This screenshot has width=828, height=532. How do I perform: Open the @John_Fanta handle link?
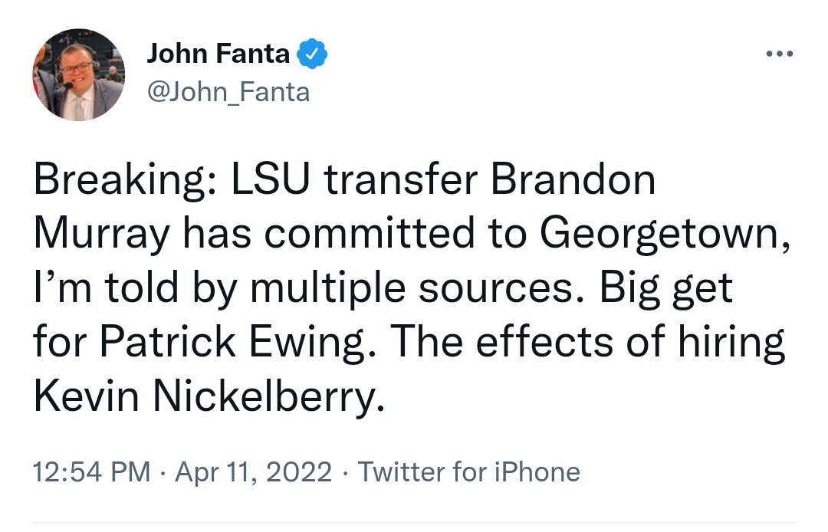point(228,92)
